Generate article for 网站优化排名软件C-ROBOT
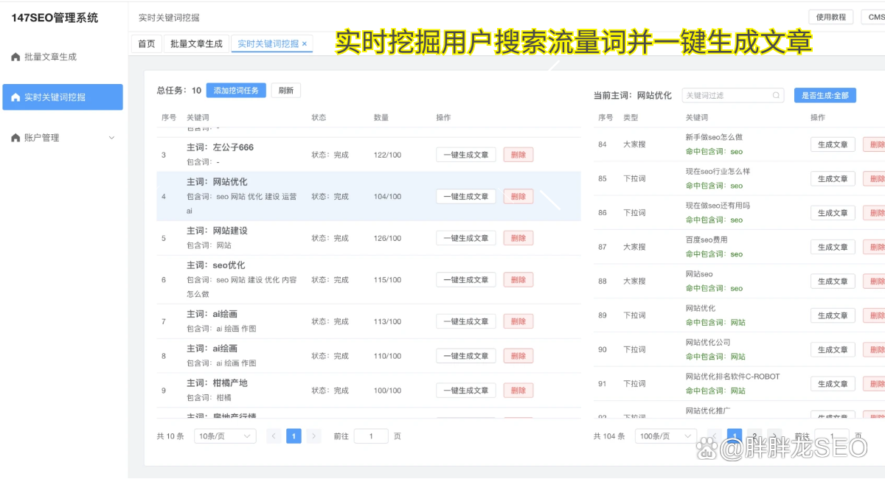Screen dimensions: 885x479 coord(833,384)
